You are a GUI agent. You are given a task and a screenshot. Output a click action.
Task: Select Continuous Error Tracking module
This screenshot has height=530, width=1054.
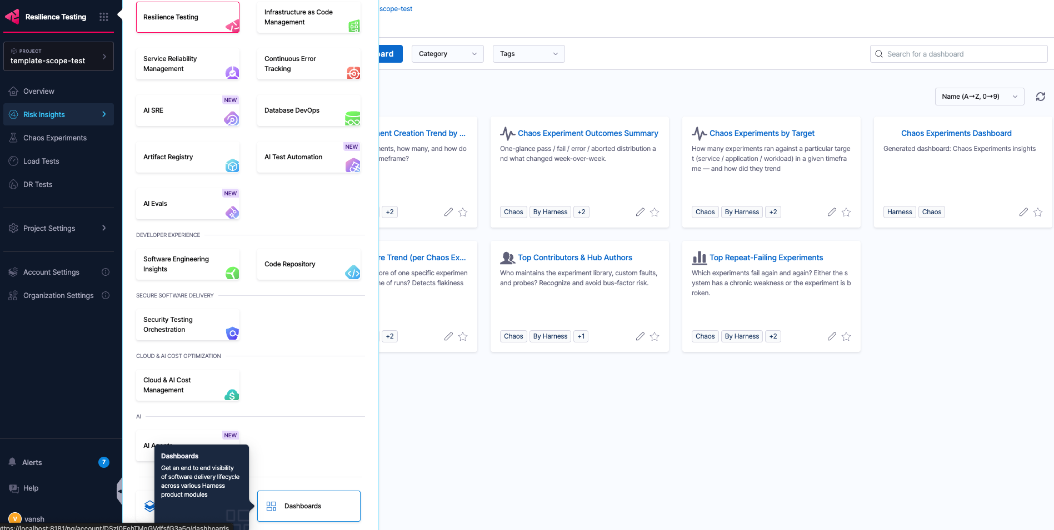click(x=309, y=64)
